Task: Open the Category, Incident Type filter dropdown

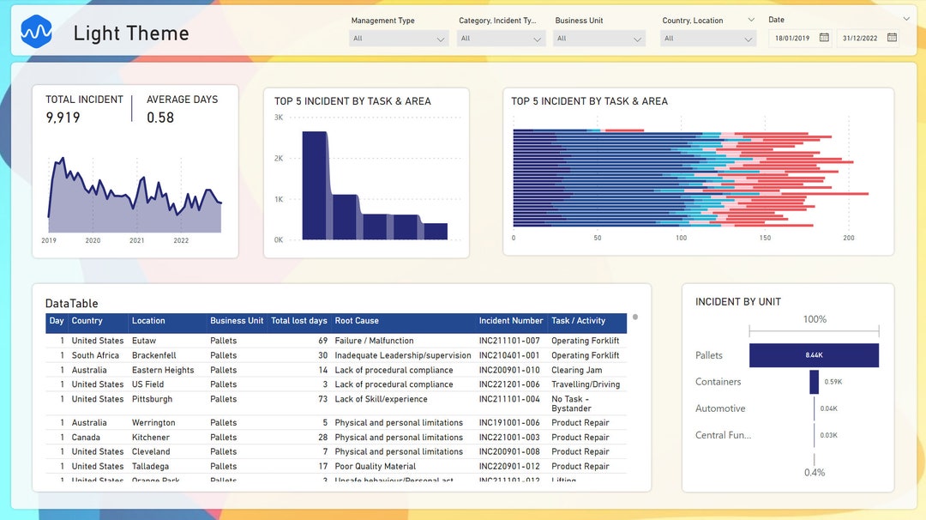Action: [537, 38]
